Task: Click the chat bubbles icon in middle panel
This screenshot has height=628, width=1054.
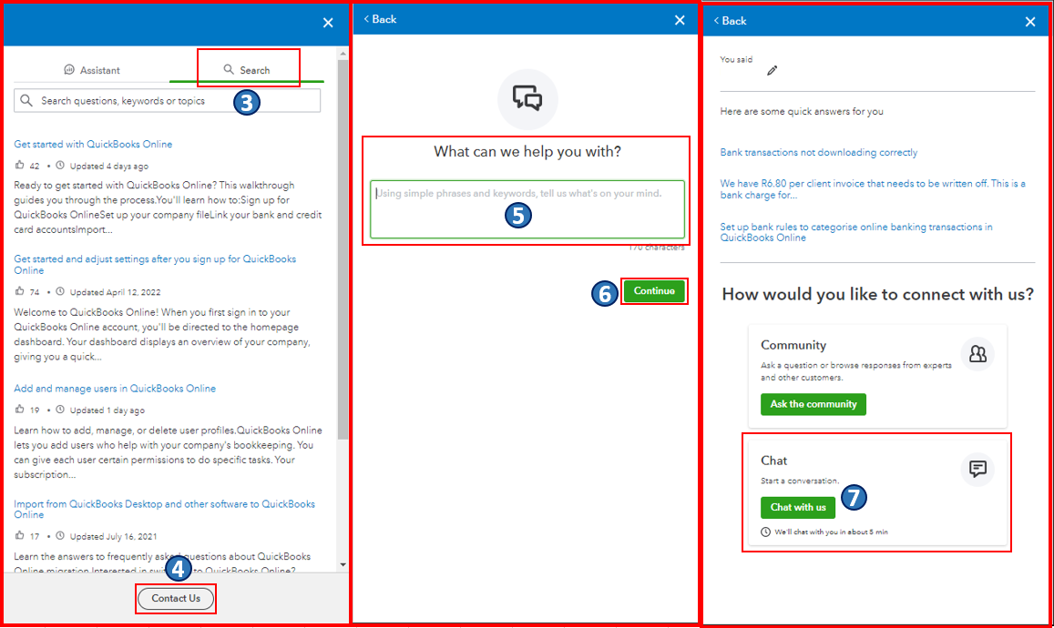Action: pyautogui.click(x=527, y=98)
